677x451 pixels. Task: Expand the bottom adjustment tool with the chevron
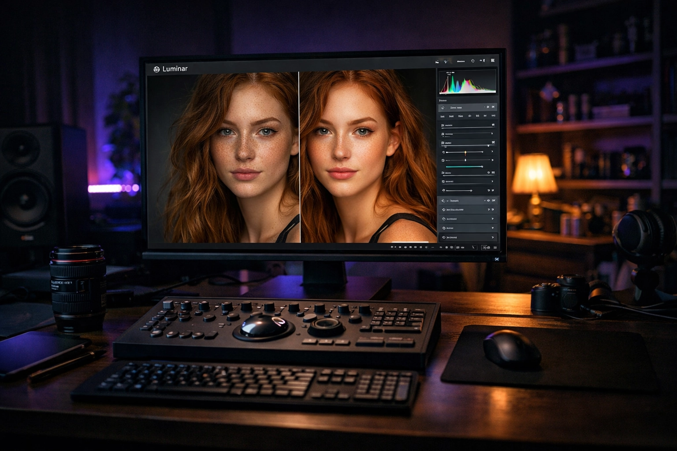click(x=492, y=237)
